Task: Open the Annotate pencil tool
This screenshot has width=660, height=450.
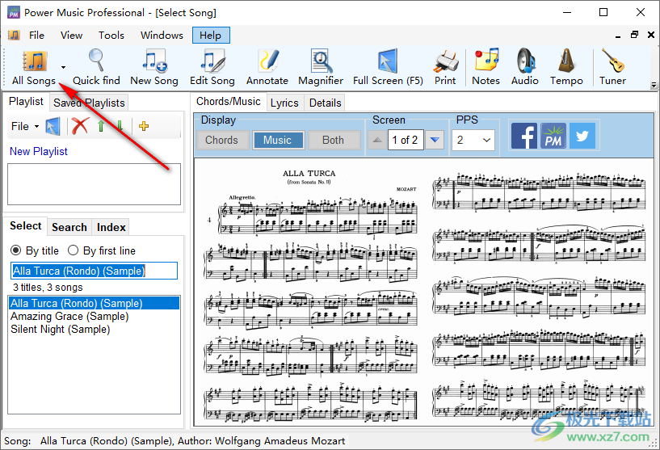Action: click(267, 66)
